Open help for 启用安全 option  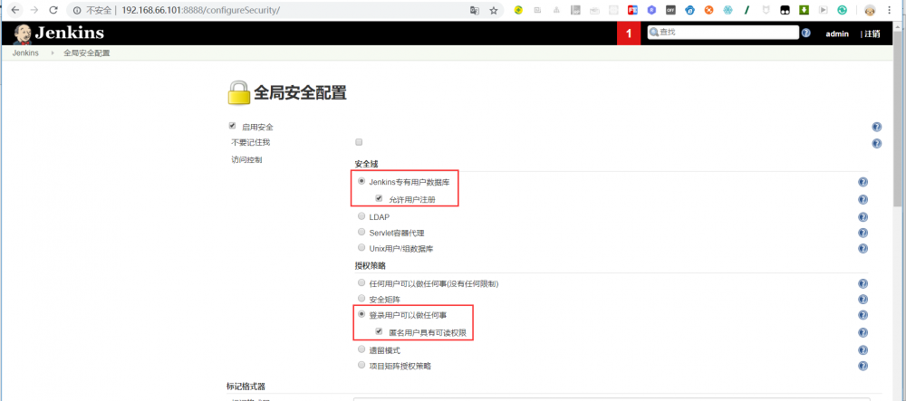coord(876,127)
